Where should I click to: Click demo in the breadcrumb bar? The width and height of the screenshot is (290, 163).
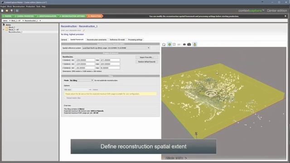(x=5, y=21)
